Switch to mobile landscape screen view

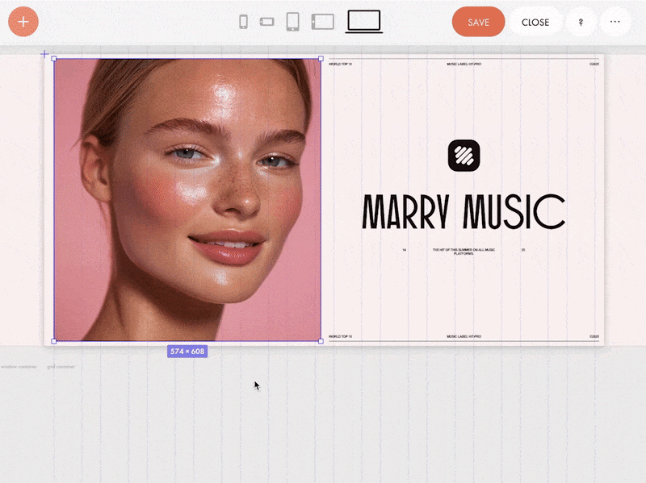(267, 22)
